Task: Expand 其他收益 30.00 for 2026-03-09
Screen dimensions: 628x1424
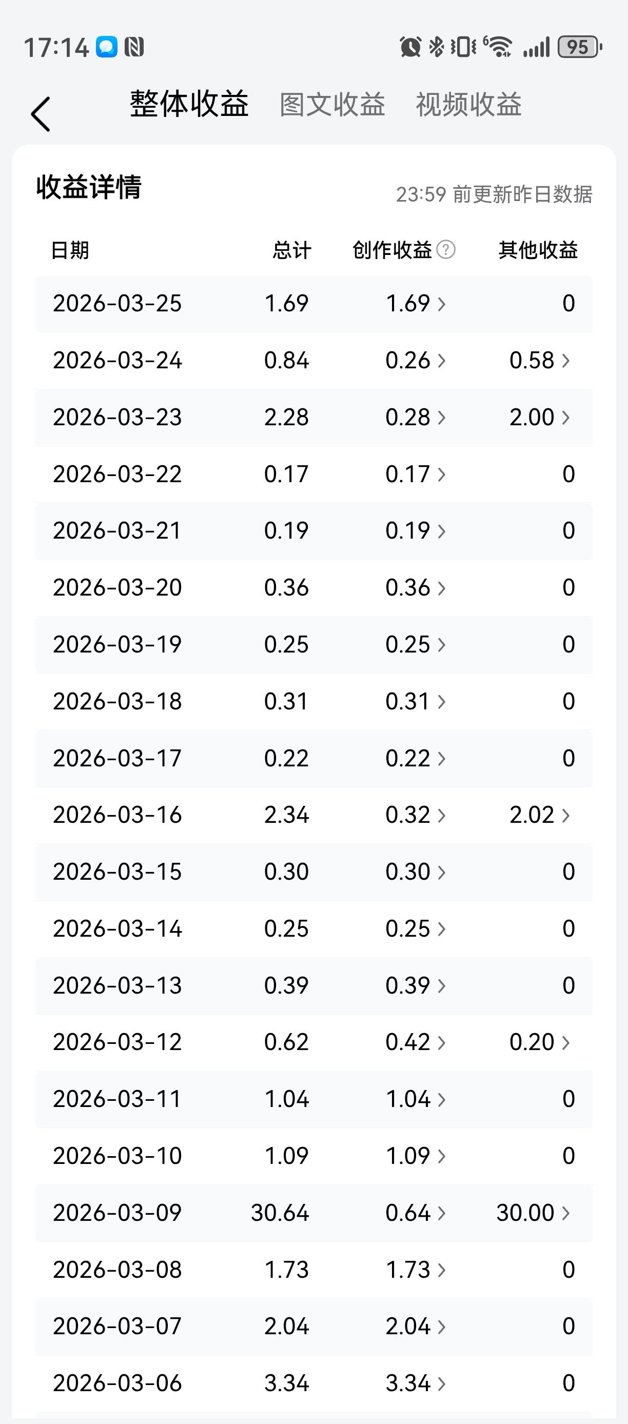Action: pos(533,1213)
